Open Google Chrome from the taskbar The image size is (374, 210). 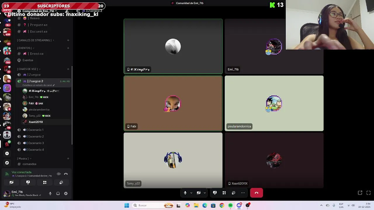(222, 205)
